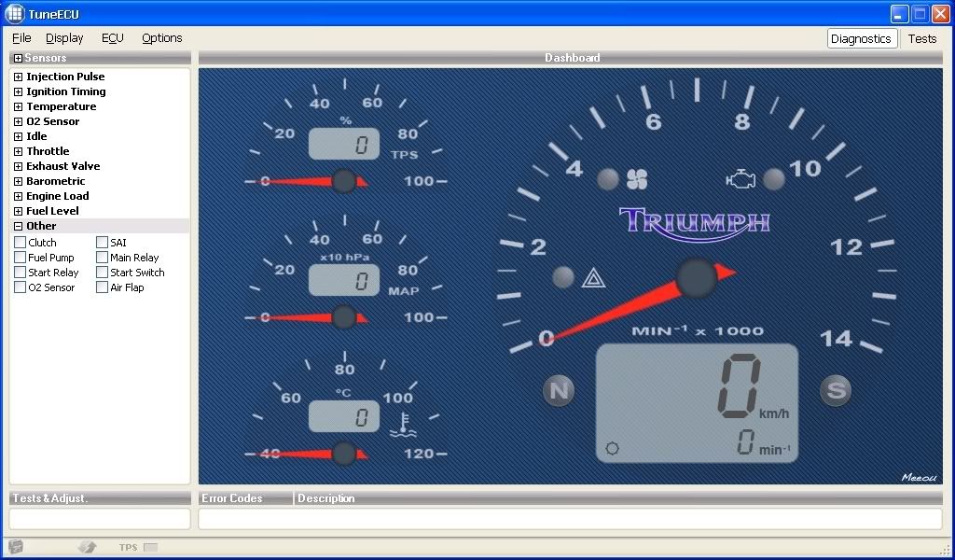The width and height of the screenshot is (955, 560).
Task: Click the engine check warning icon
Action: (740, 179)
